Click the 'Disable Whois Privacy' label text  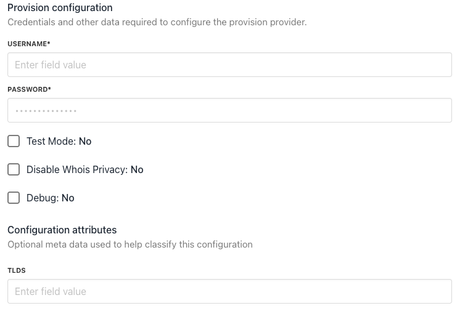coord(76,169)
